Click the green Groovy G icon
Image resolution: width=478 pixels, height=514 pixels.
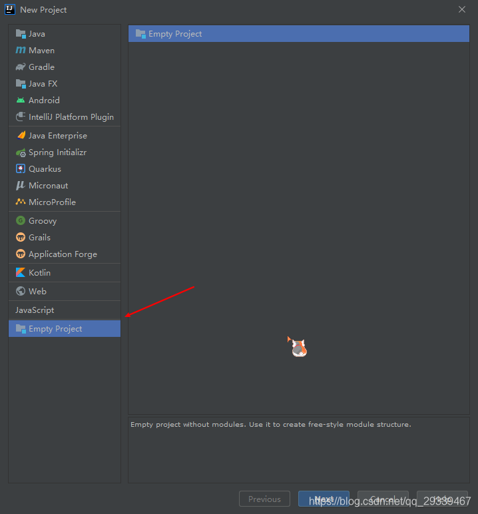pyautogui.click(x=21, y=220)
